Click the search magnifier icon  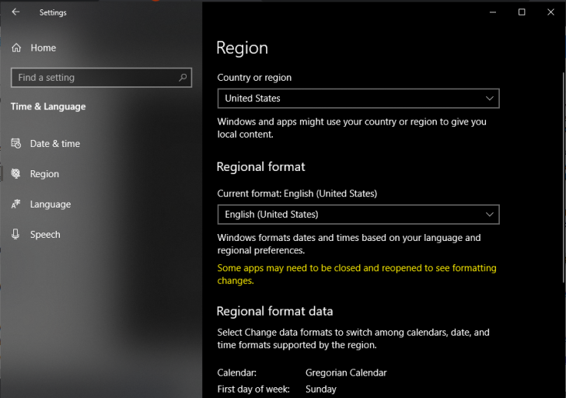click(183, 77)
